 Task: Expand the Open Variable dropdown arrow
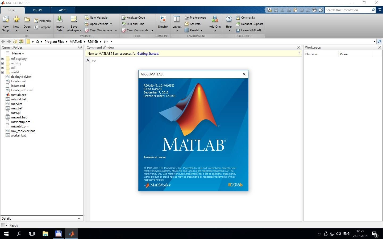pos(111,24)
